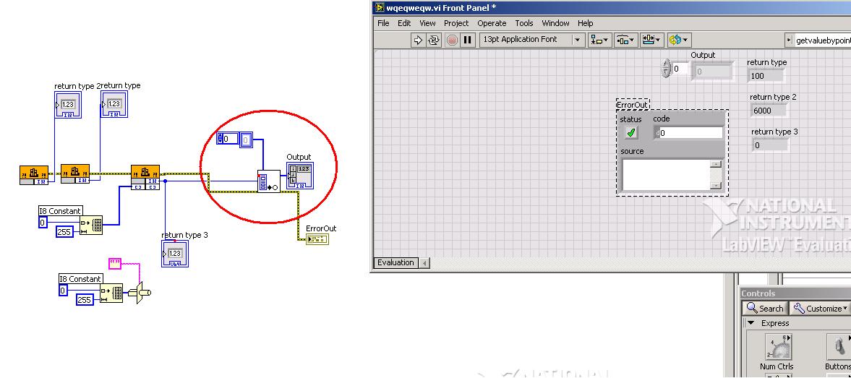Click the return type indicator showing 100
The image size is (851, 378).
766,76
